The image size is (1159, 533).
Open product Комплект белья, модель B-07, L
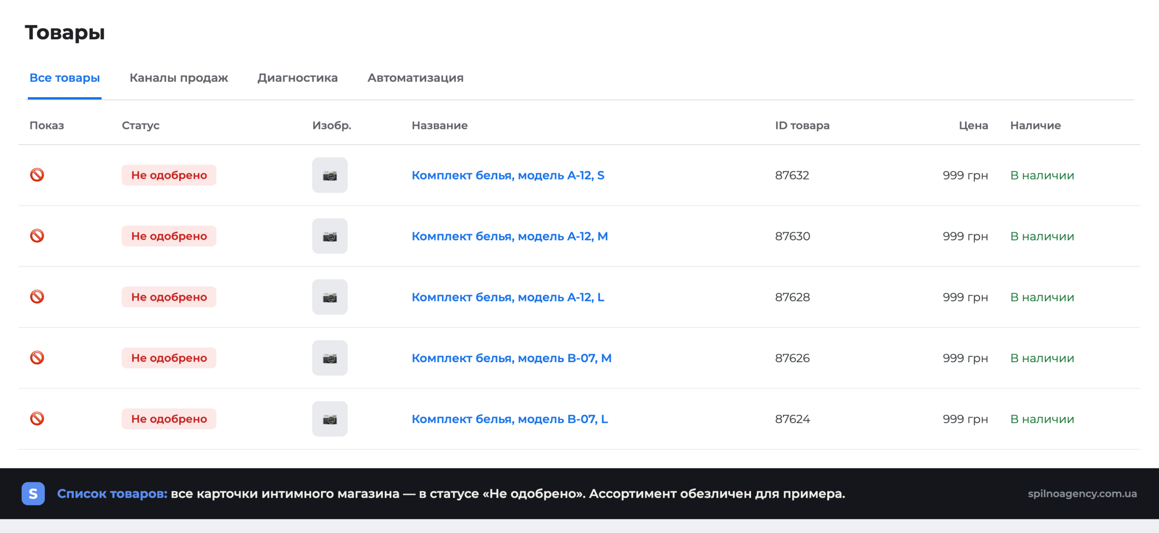(x=510, y=419)
